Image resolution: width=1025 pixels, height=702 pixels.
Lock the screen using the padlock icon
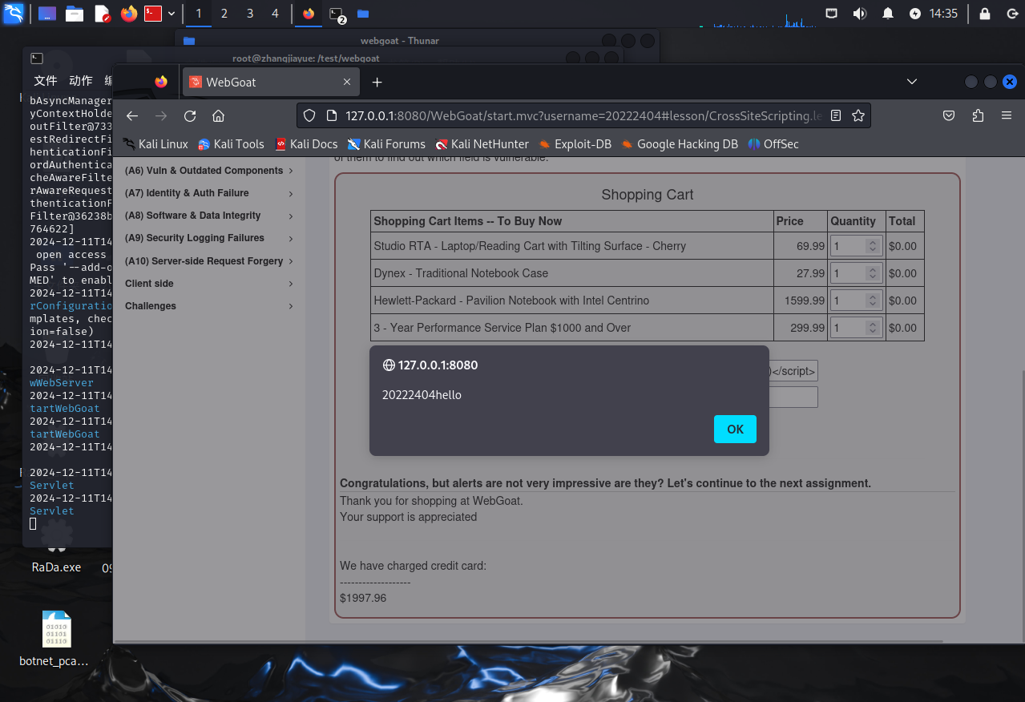984,14
